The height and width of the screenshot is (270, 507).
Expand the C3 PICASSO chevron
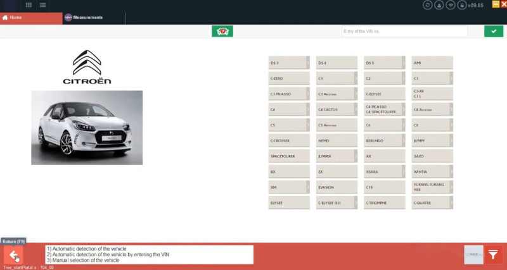308,94
